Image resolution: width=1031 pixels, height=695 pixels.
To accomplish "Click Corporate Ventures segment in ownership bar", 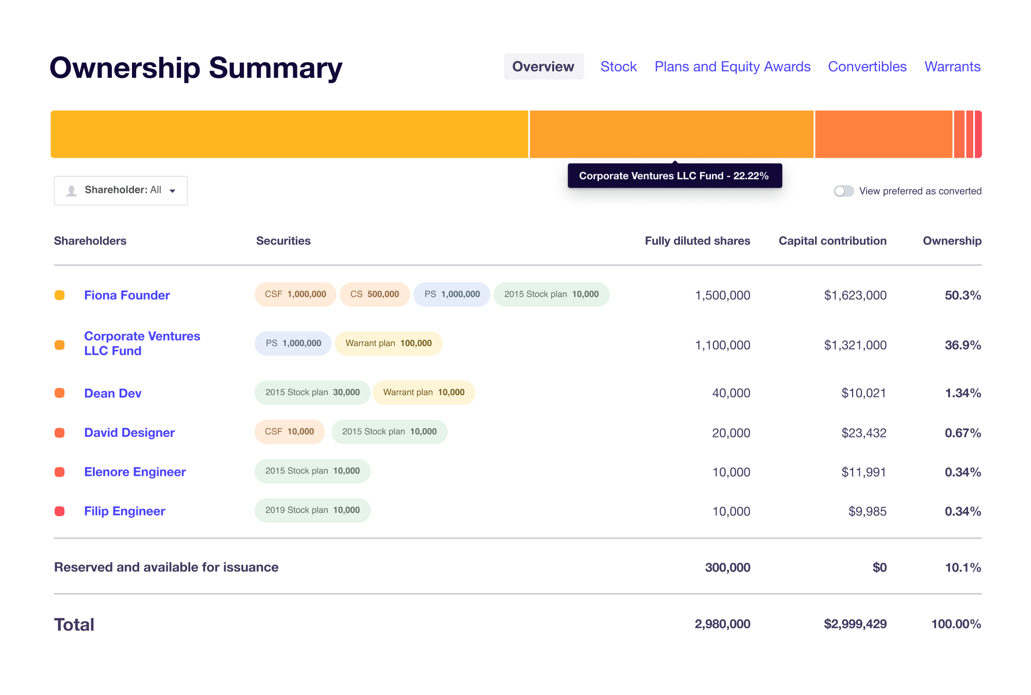I will tap(671, 134).
